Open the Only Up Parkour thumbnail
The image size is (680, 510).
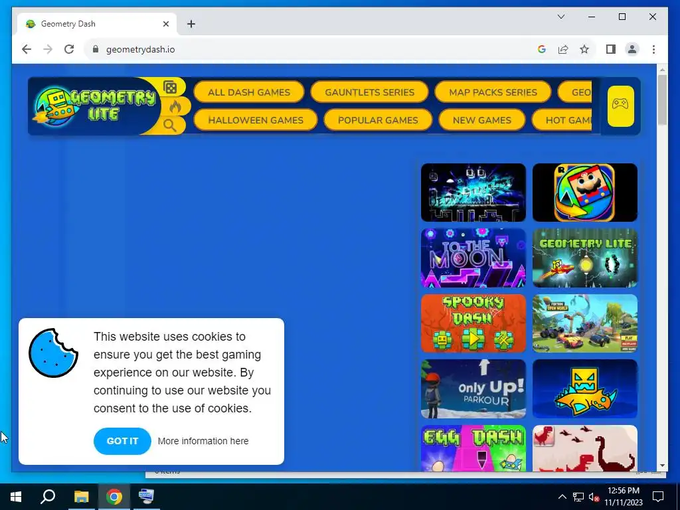(473, 388)
